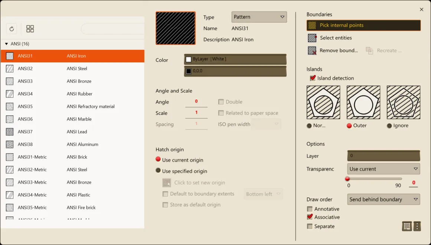This screenshot has width=431, height=245.
Task: Select ANSI37 Lead pattern icon
Action: [x=10, y=132]
